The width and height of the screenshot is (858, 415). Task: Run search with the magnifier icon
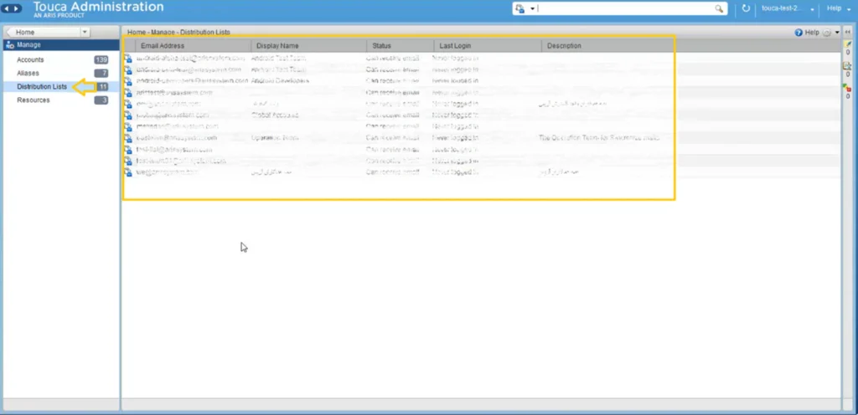point(719,8)
